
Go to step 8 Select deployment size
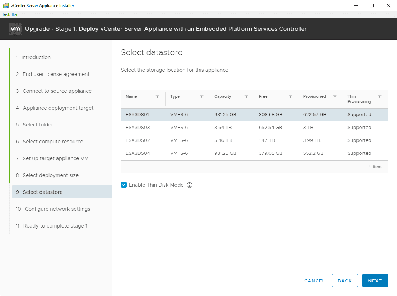click(50, 175)
